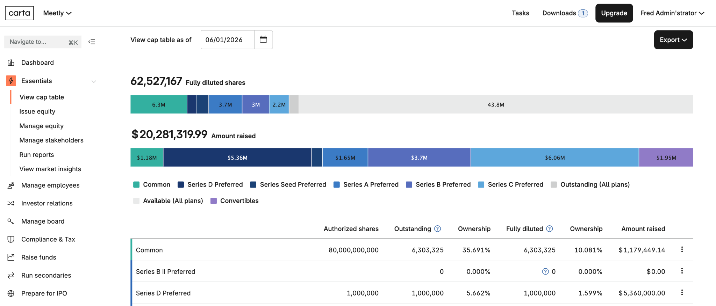This screenshot has height=306, width=716.
Task: Click the Investor relations icon
Action: [x=11, y=203]
